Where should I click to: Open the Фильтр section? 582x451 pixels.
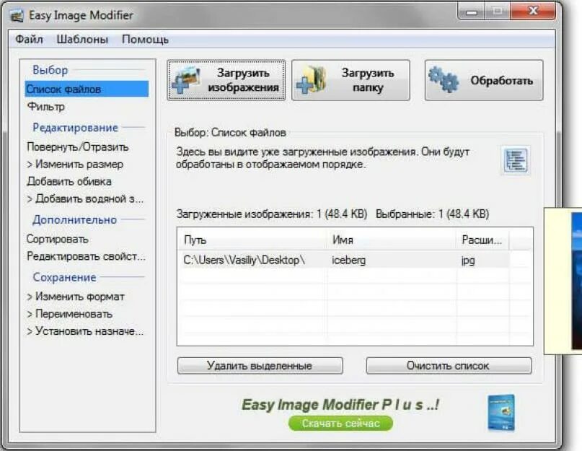pos(46,107)
